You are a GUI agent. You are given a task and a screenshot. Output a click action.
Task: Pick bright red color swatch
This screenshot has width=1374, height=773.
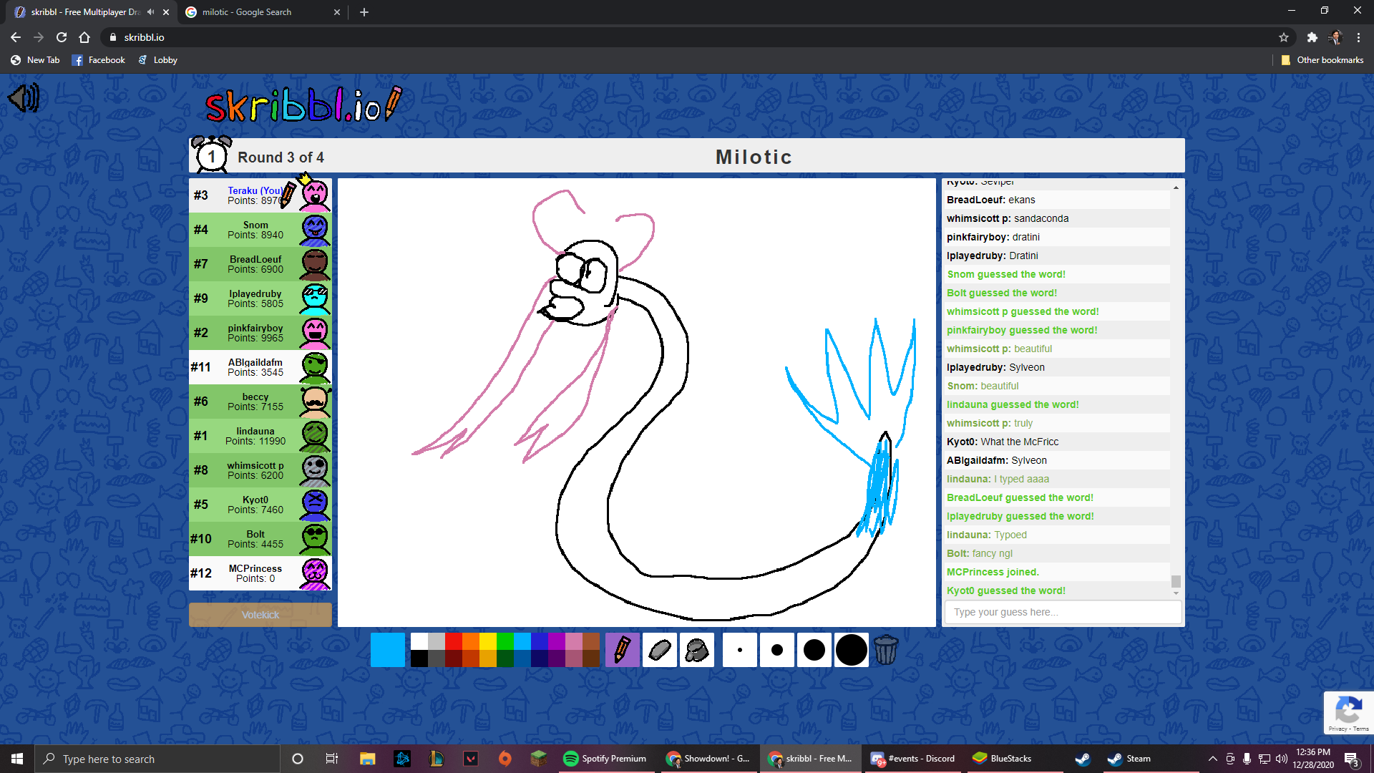tap(454, 641)
